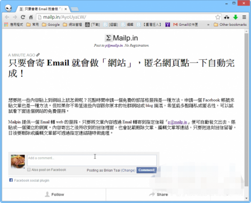The height and width of the screenshot is (203, 251).
Task: Click the Share button at page bottom
Action: coord(159,195)
